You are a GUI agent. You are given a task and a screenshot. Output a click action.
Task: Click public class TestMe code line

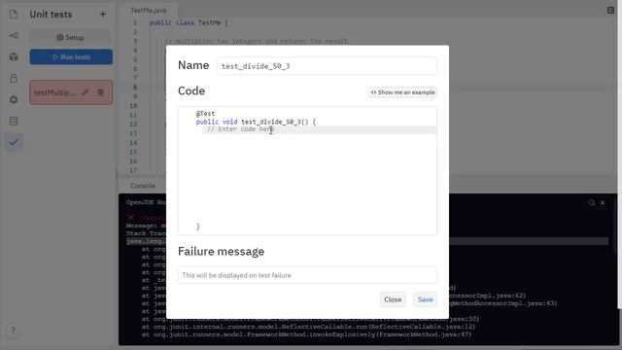pos(189,22)
